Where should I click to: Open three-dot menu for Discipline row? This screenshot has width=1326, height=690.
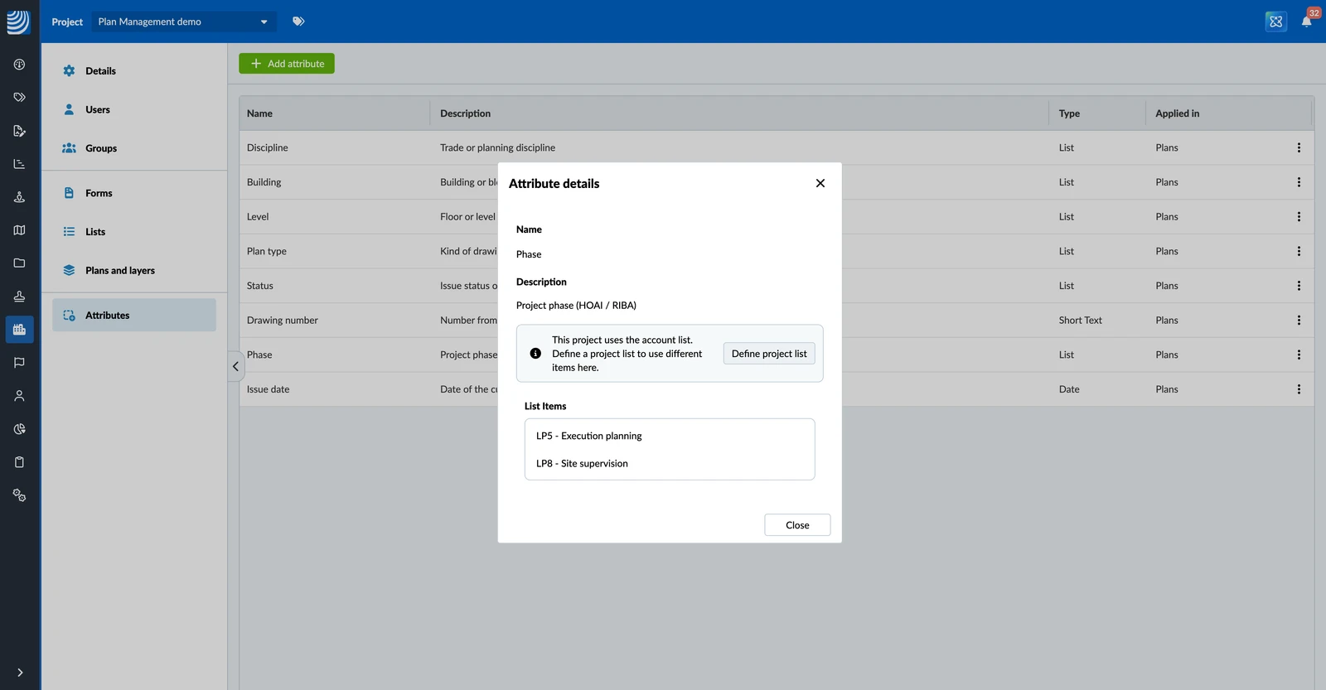[1299, 147]
